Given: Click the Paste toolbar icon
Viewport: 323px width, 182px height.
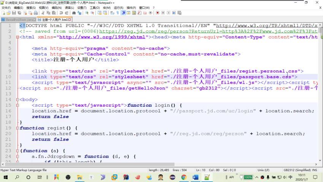Looking at the screenshot, I should [54, 13].
